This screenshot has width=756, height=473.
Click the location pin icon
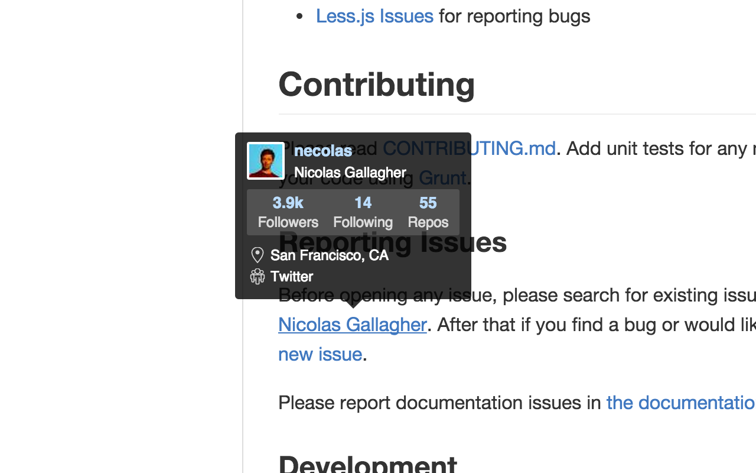click(x=258, y=255)
